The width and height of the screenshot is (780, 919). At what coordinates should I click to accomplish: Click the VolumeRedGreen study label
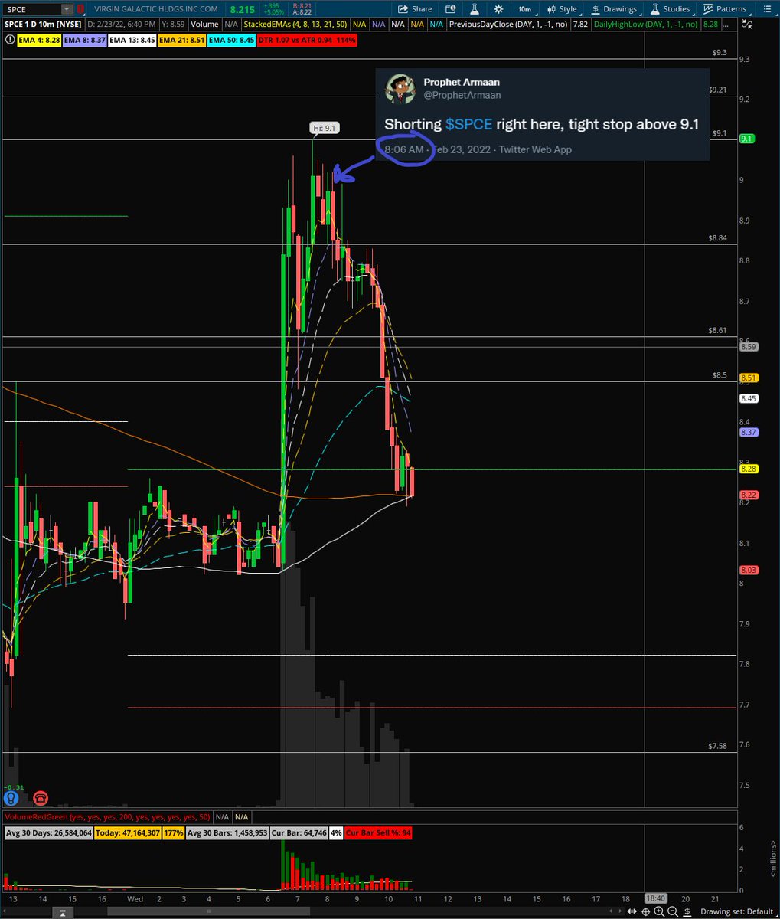tap(107, 817)
